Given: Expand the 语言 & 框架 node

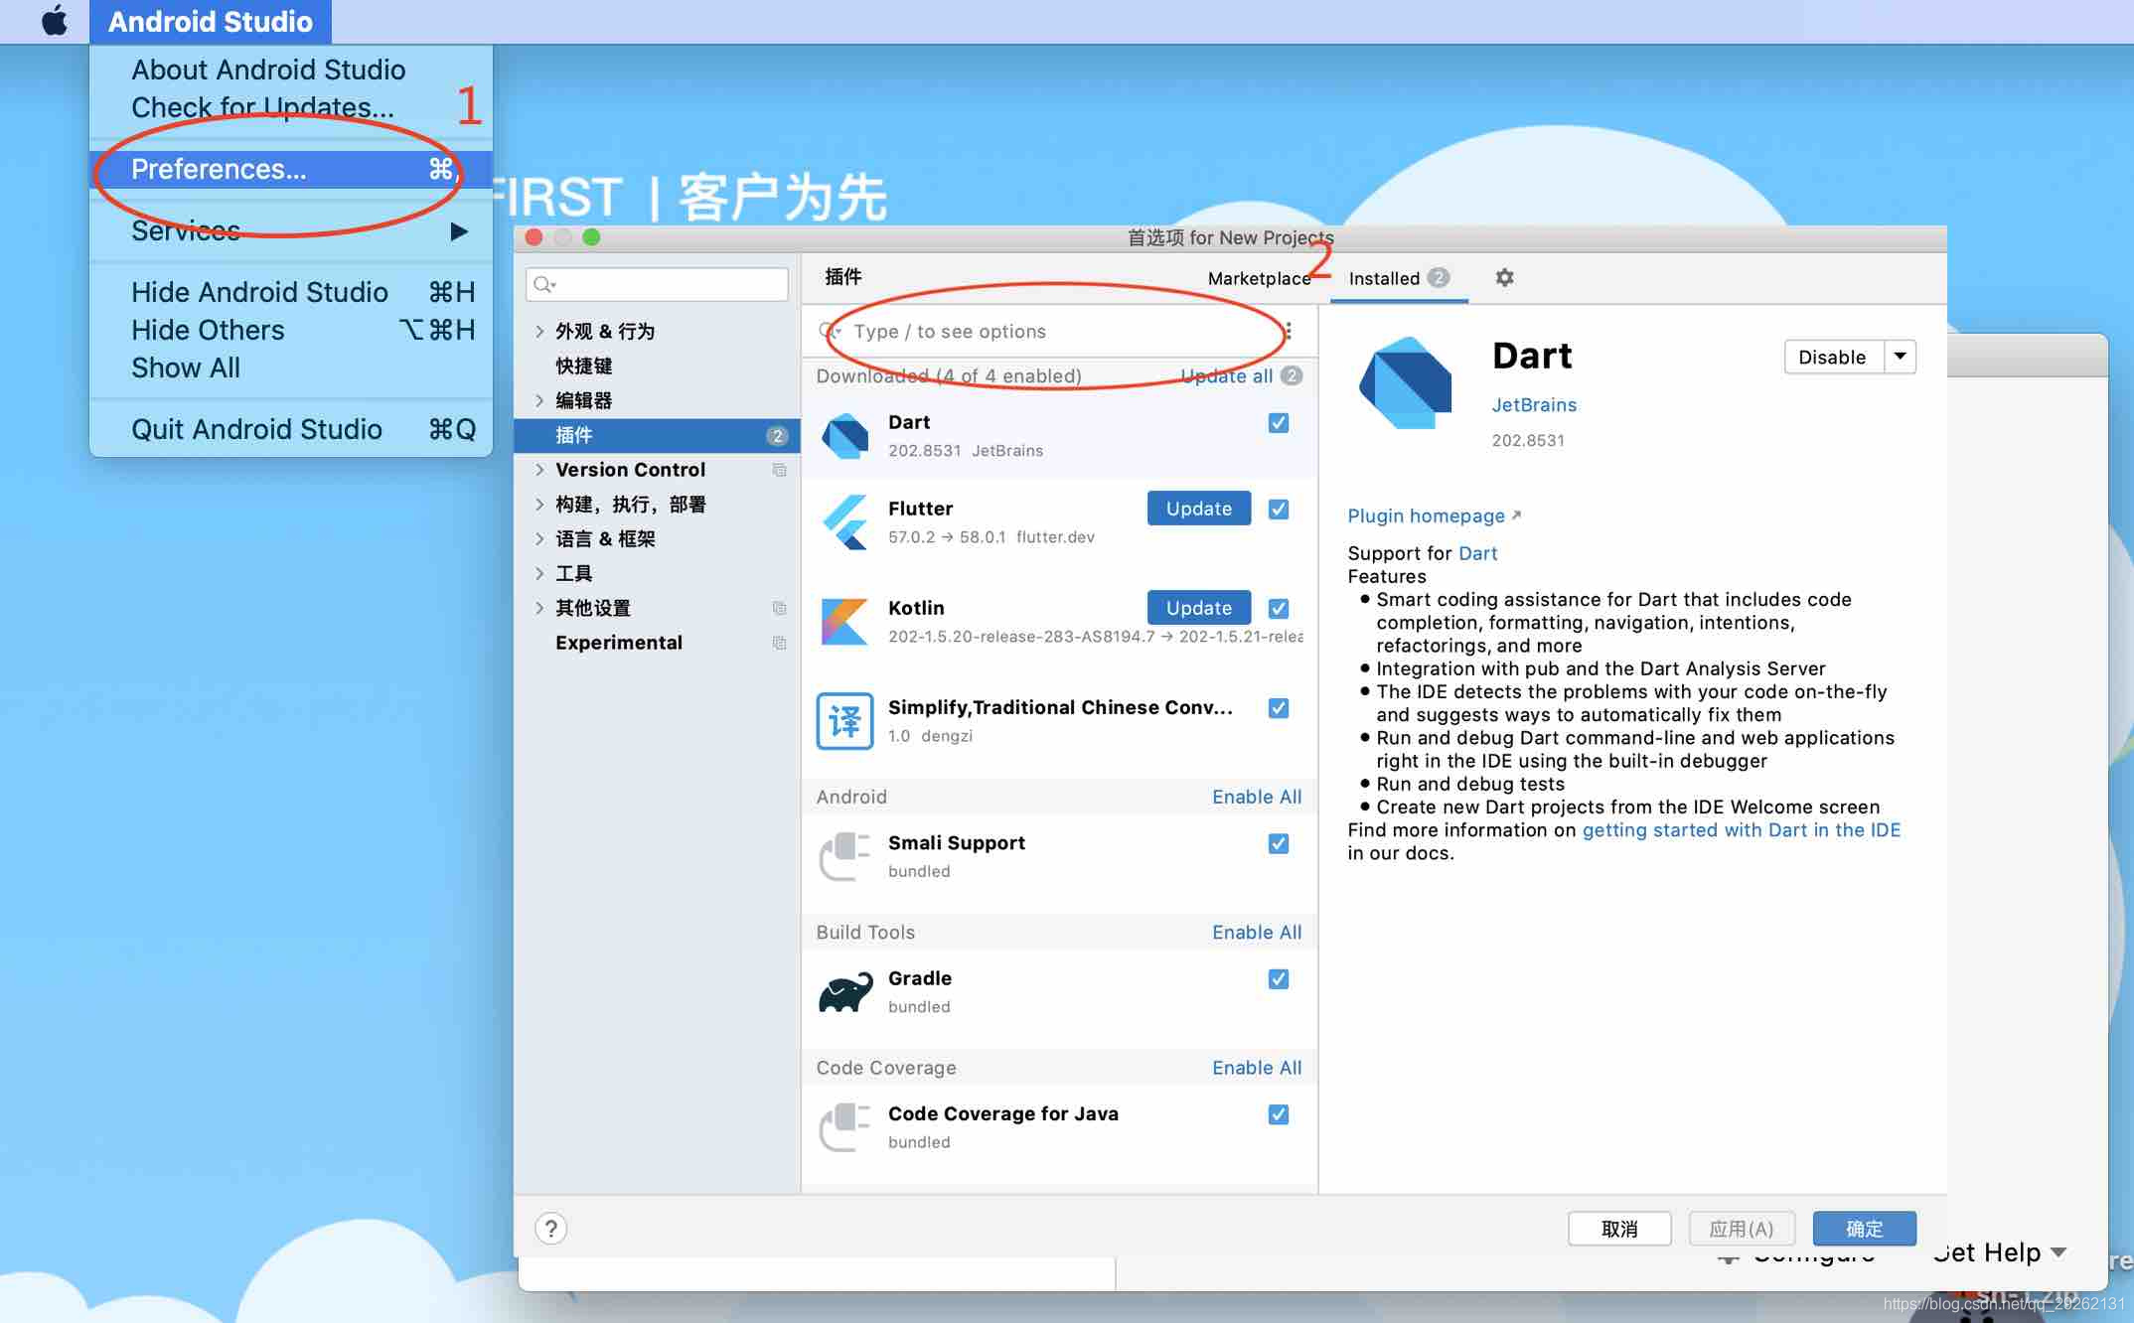Looking at the screenshot, I should coord(539,539).
